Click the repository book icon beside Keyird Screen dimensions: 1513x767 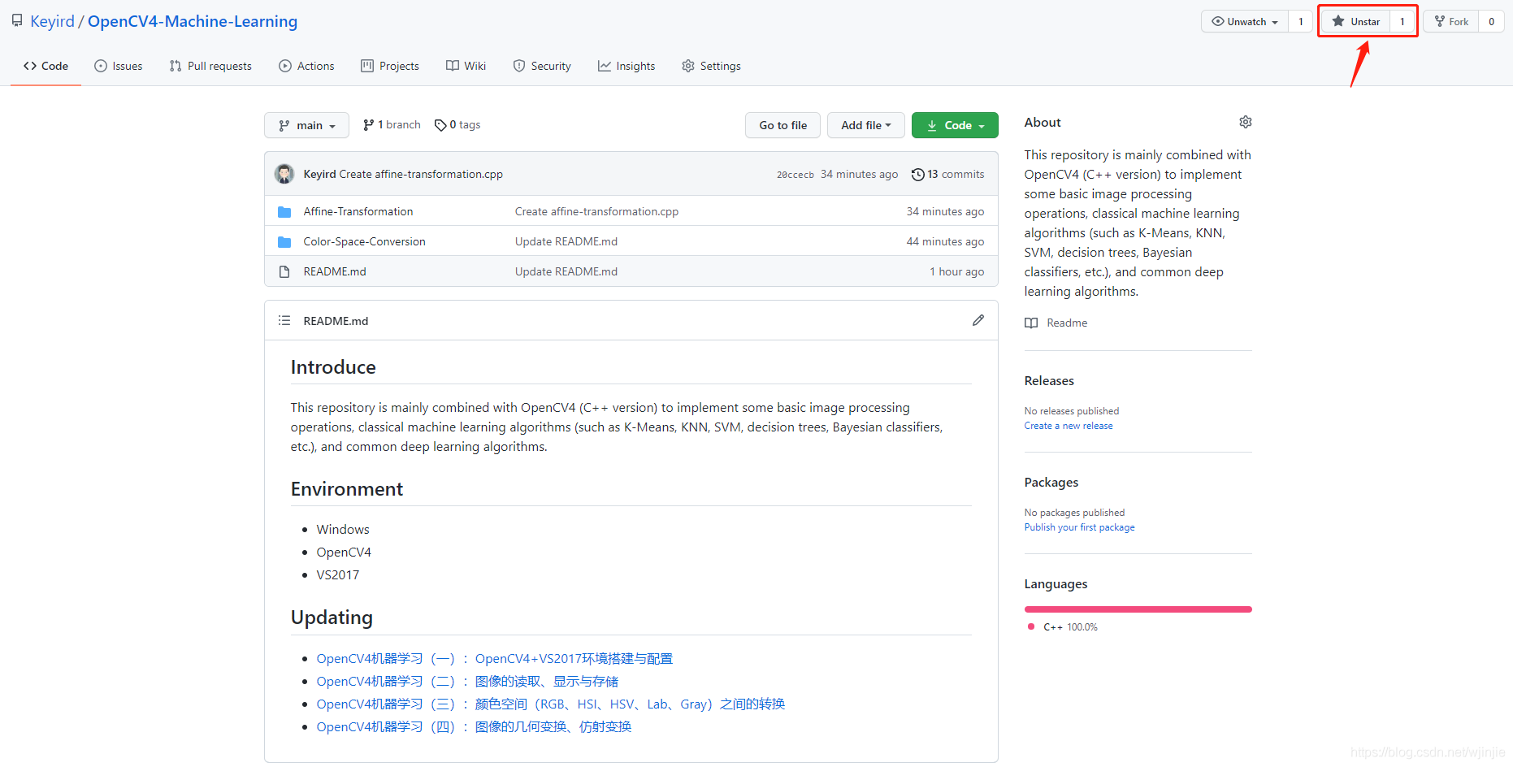click(17, 21)
